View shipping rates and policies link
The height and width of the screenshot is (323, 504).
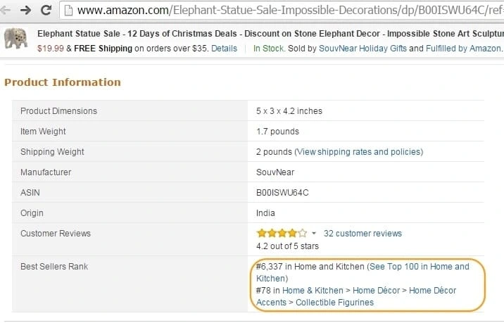[359, 152]
